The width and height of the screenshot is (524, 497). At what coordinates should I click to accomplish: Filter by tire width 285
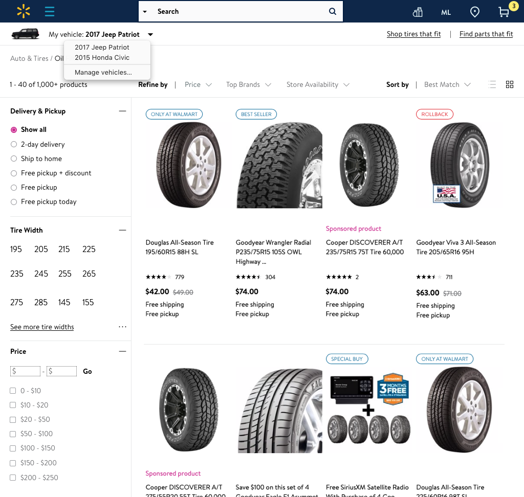click(41, 303)
